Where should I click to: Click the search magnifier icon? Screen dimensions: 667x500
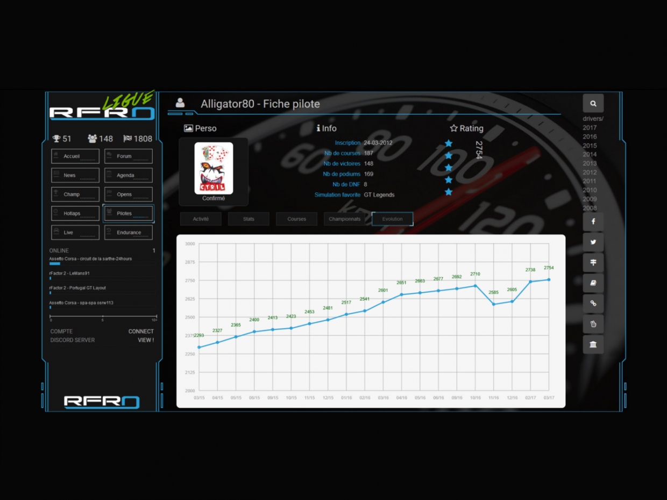pos(593,103)
